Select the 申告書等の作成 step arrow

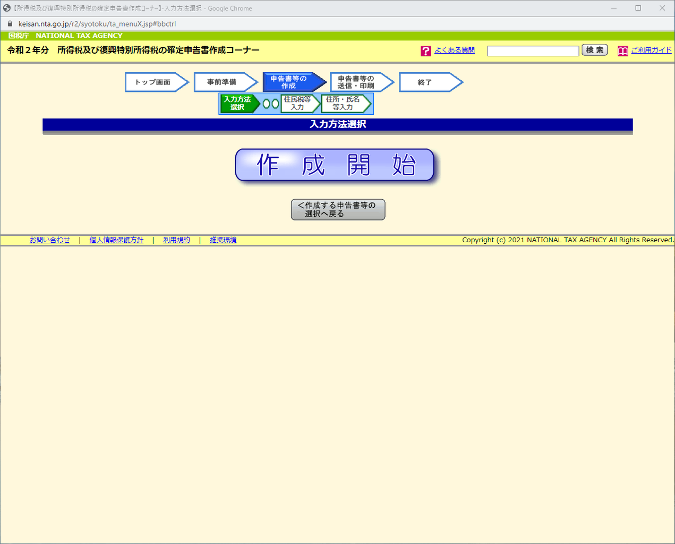[294, 82]
